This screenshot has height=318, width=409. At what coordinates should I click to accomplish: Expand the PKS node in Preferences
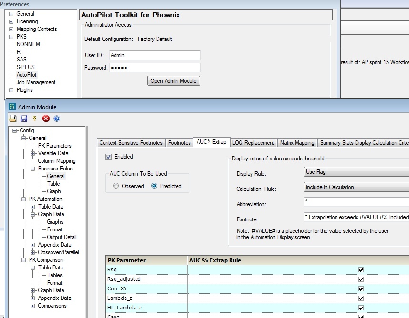(x=11, y=37)
